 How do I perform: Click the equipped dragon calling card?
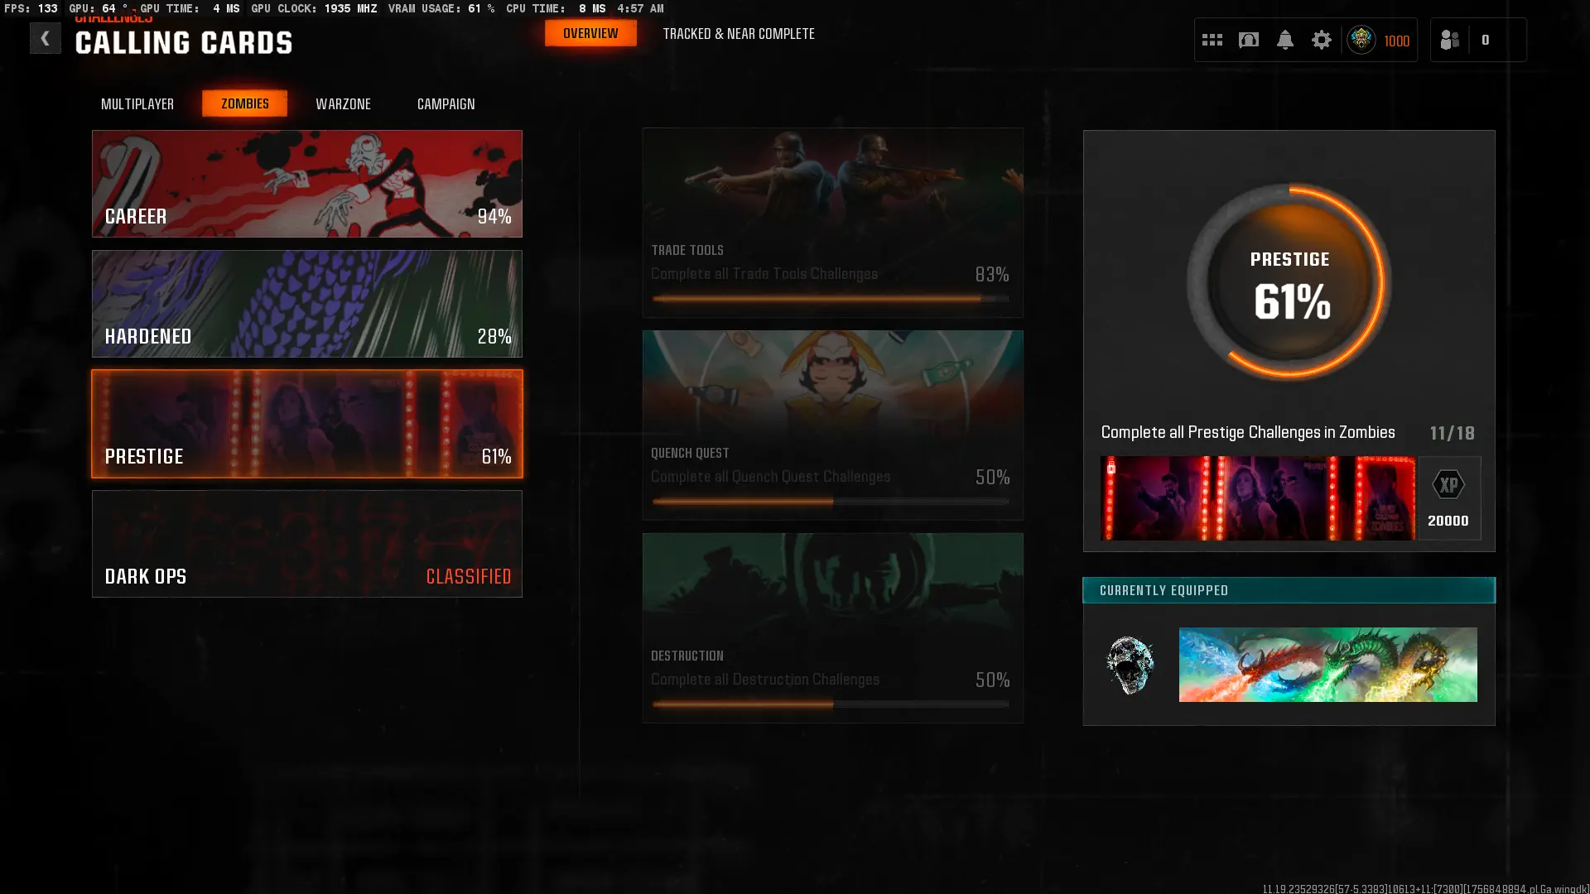point(1327,665)
